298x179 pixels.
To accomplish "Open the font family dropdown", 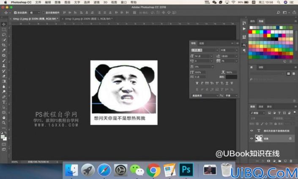I will click(217, 50).
